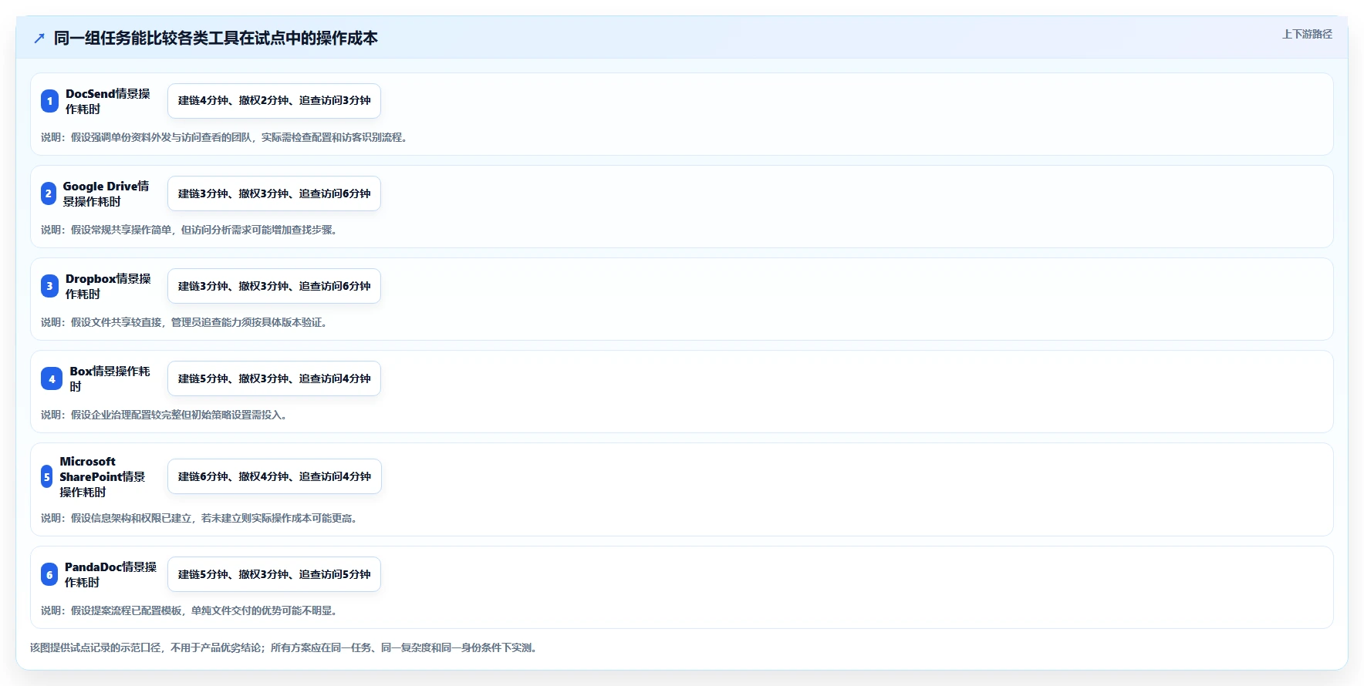1364x686 pixels.
Task: Click the number 5 badge for SharePoint
Action: (47, 476)
